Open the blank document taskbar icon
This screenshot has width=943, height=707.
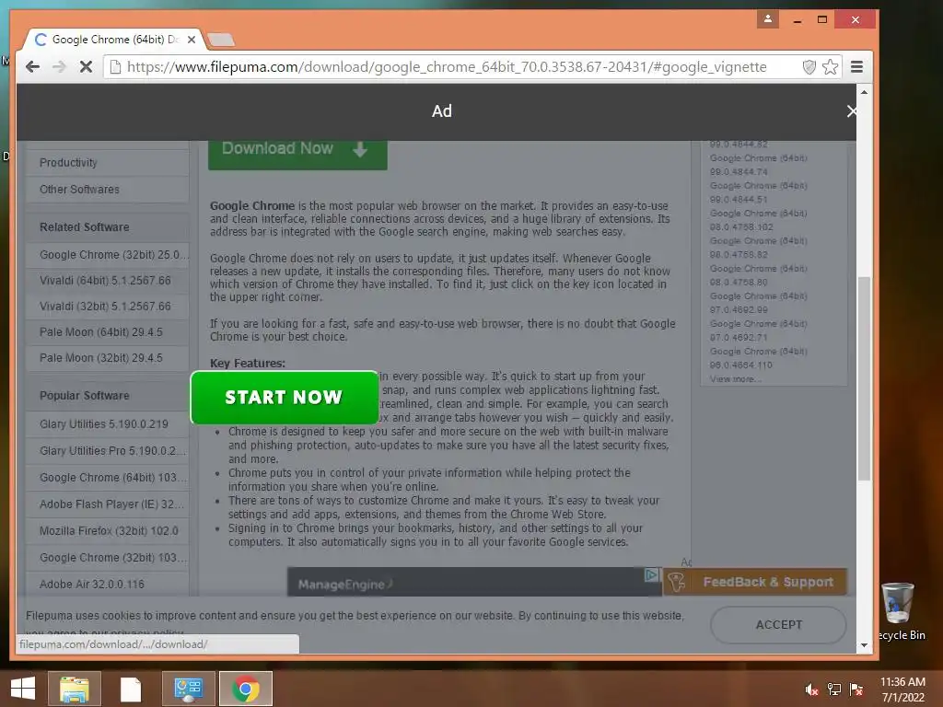[131, 689]
